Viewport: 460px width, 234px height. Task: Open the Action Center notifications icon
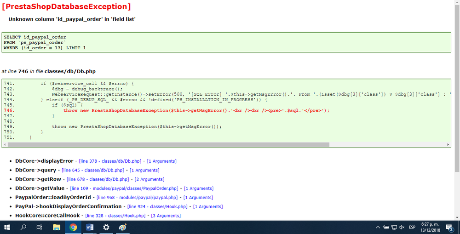pyautogui.click(x=449, y=227)
